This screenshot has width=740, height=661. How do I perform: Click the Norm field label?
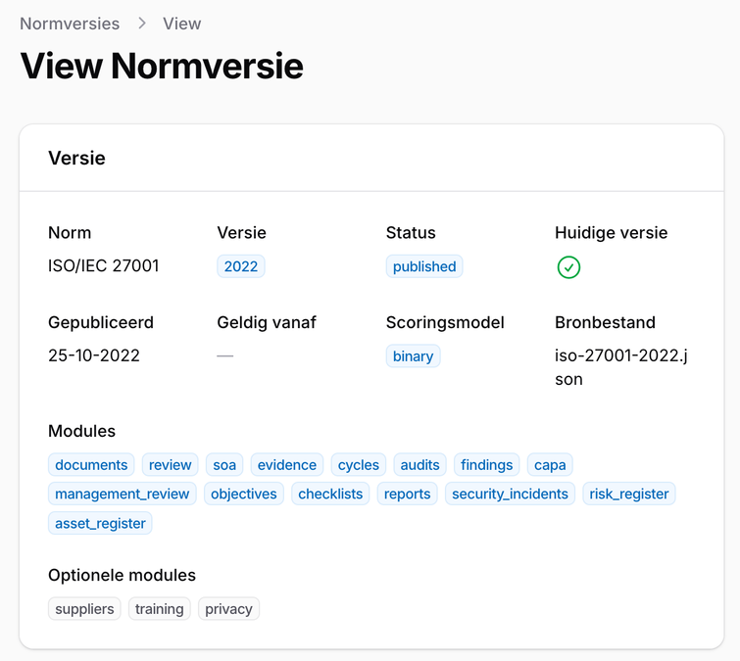coord(70,232)
